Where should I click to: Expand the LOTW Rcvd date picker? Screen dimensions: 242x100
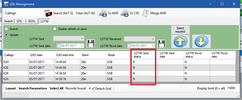(153, 46)
